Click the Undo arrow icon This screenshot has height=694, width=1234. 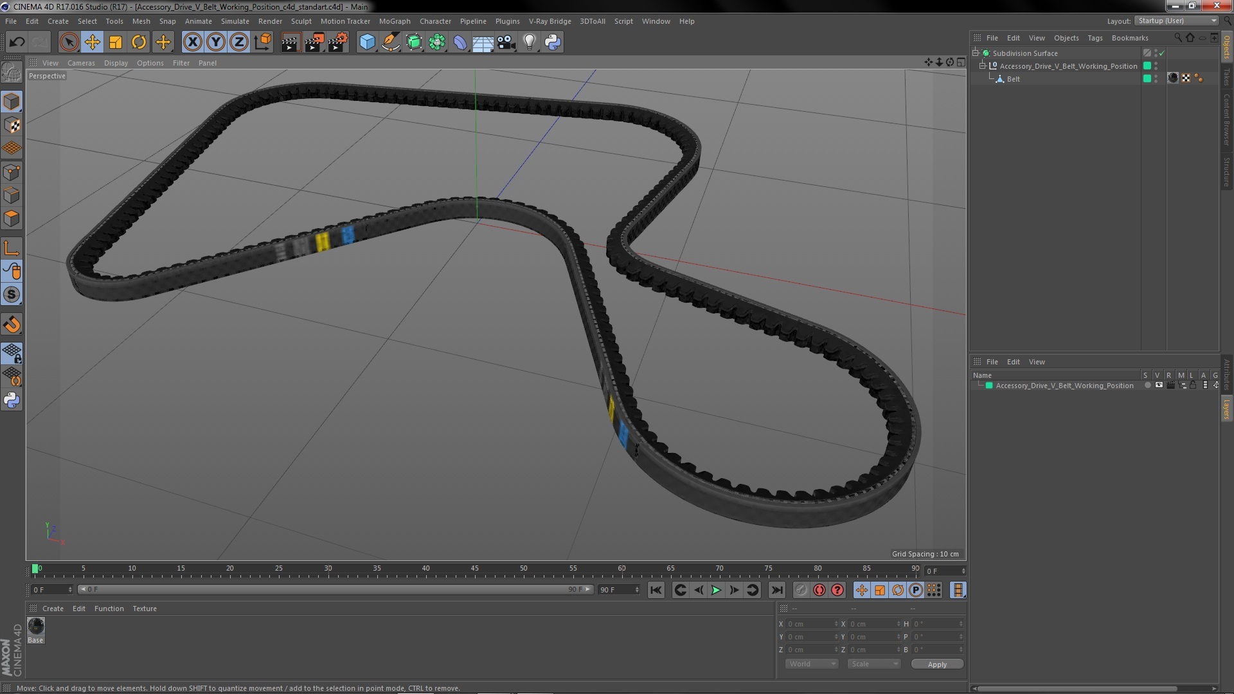click(17, 42)
